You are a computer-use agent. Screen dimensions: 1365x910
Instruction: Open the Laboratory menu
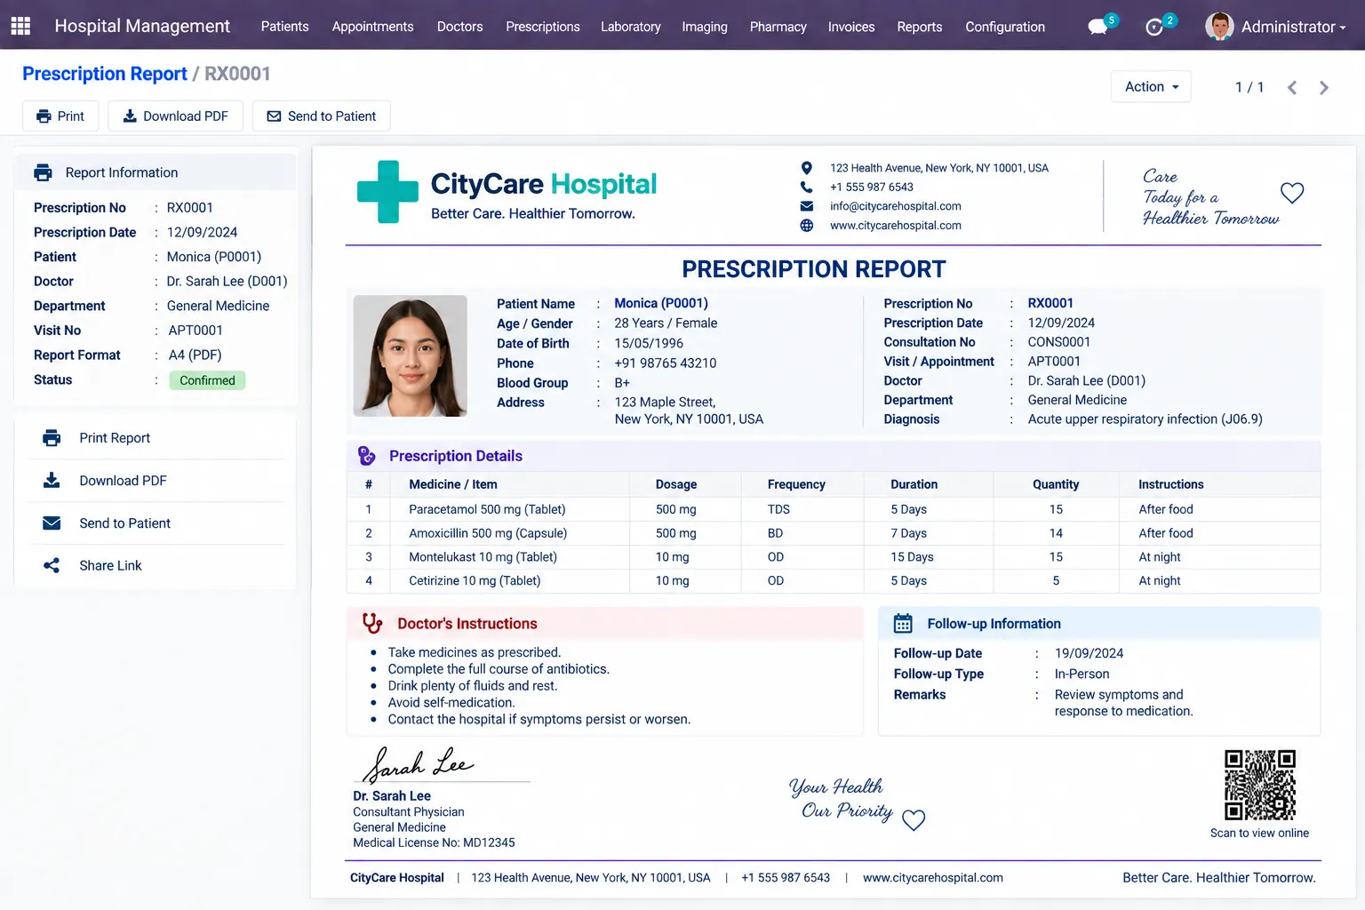(630, 27)
